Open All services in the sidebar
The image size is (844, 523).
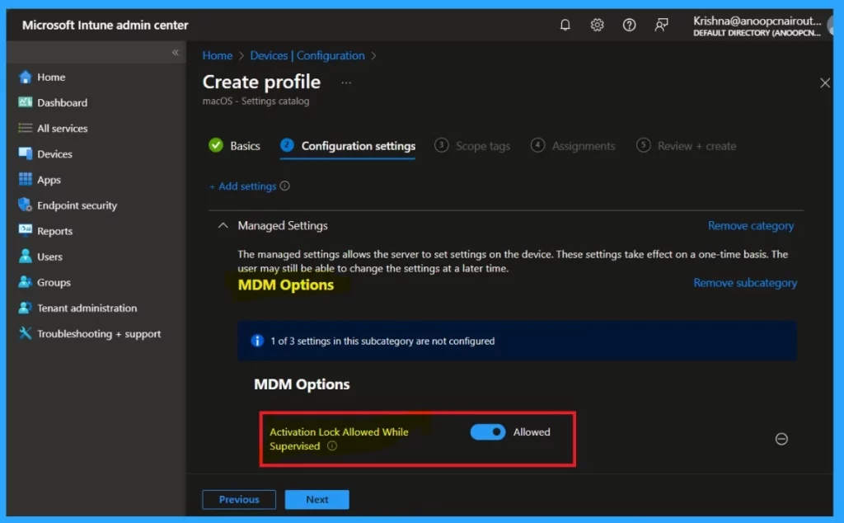click(x=62, y=128)
